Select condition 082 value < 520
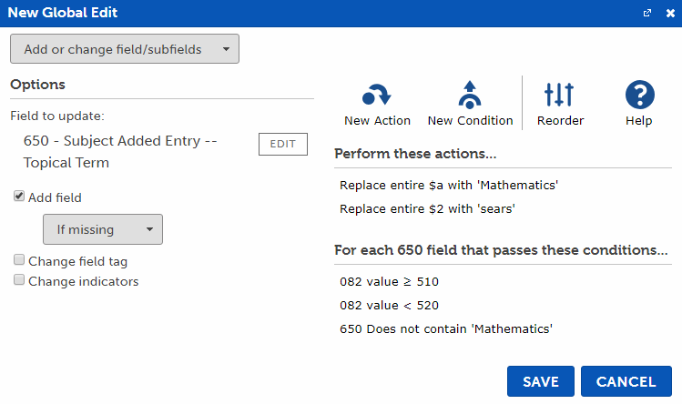 [389, 305]
